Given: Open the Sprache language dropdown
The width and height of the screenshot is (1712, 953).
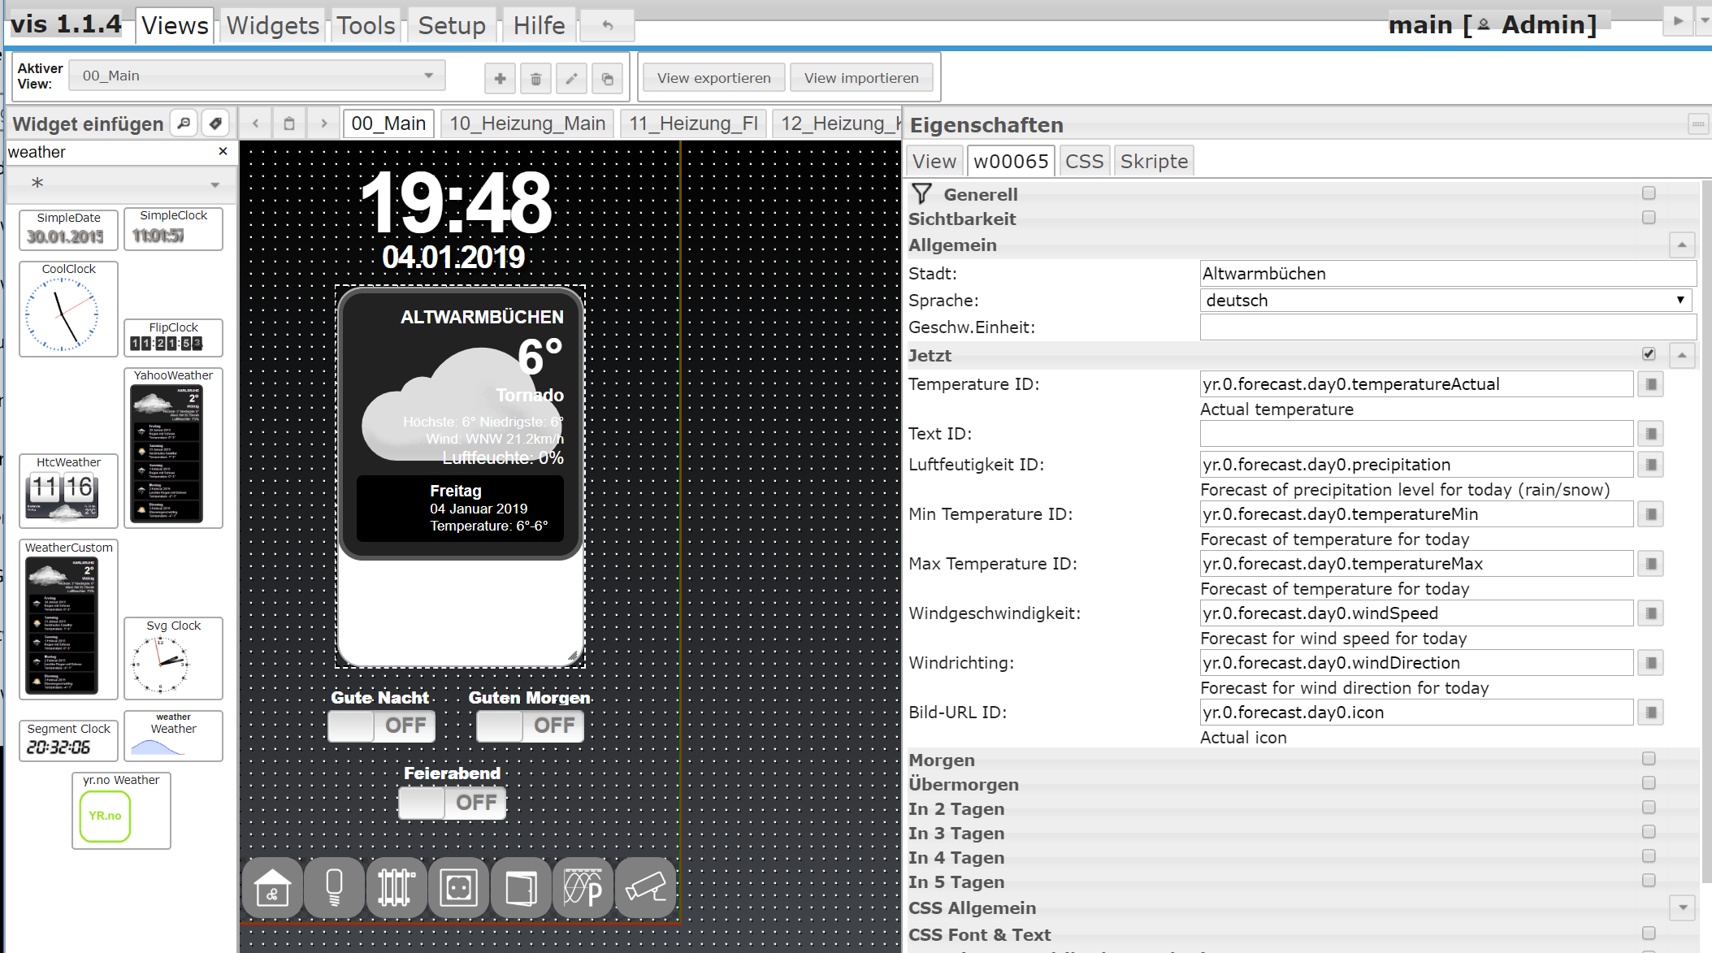Looking at the screenshot, I should click(x=1445, y=301).
